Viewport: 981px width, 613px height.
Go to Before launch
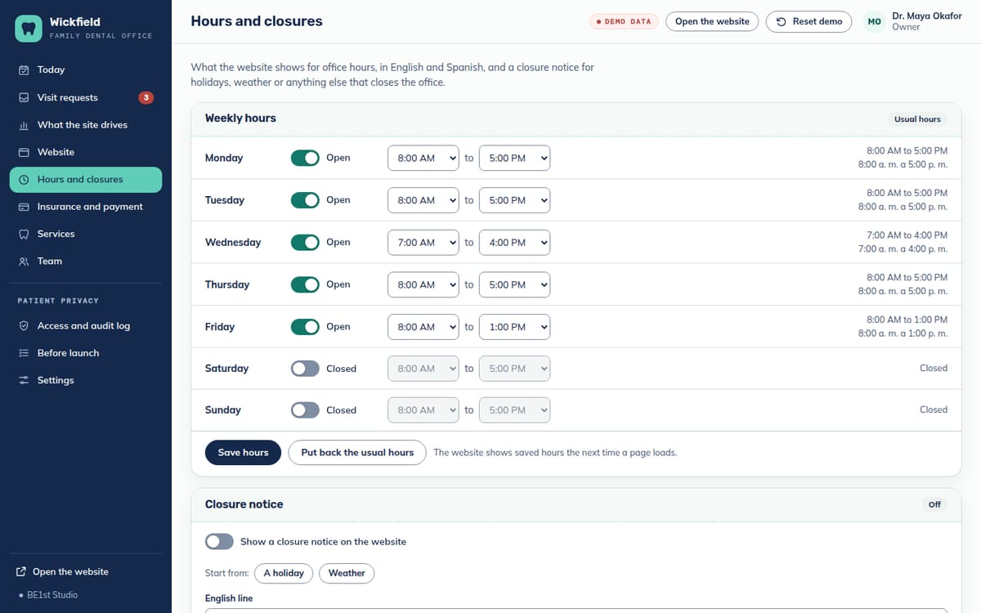coord(86,353)
